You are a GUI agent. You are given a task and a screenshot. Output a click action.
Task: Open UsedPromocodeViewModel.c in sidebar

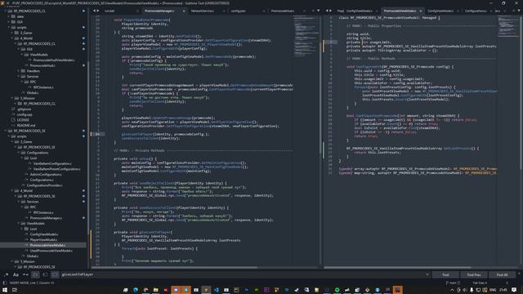click(51, 251)
